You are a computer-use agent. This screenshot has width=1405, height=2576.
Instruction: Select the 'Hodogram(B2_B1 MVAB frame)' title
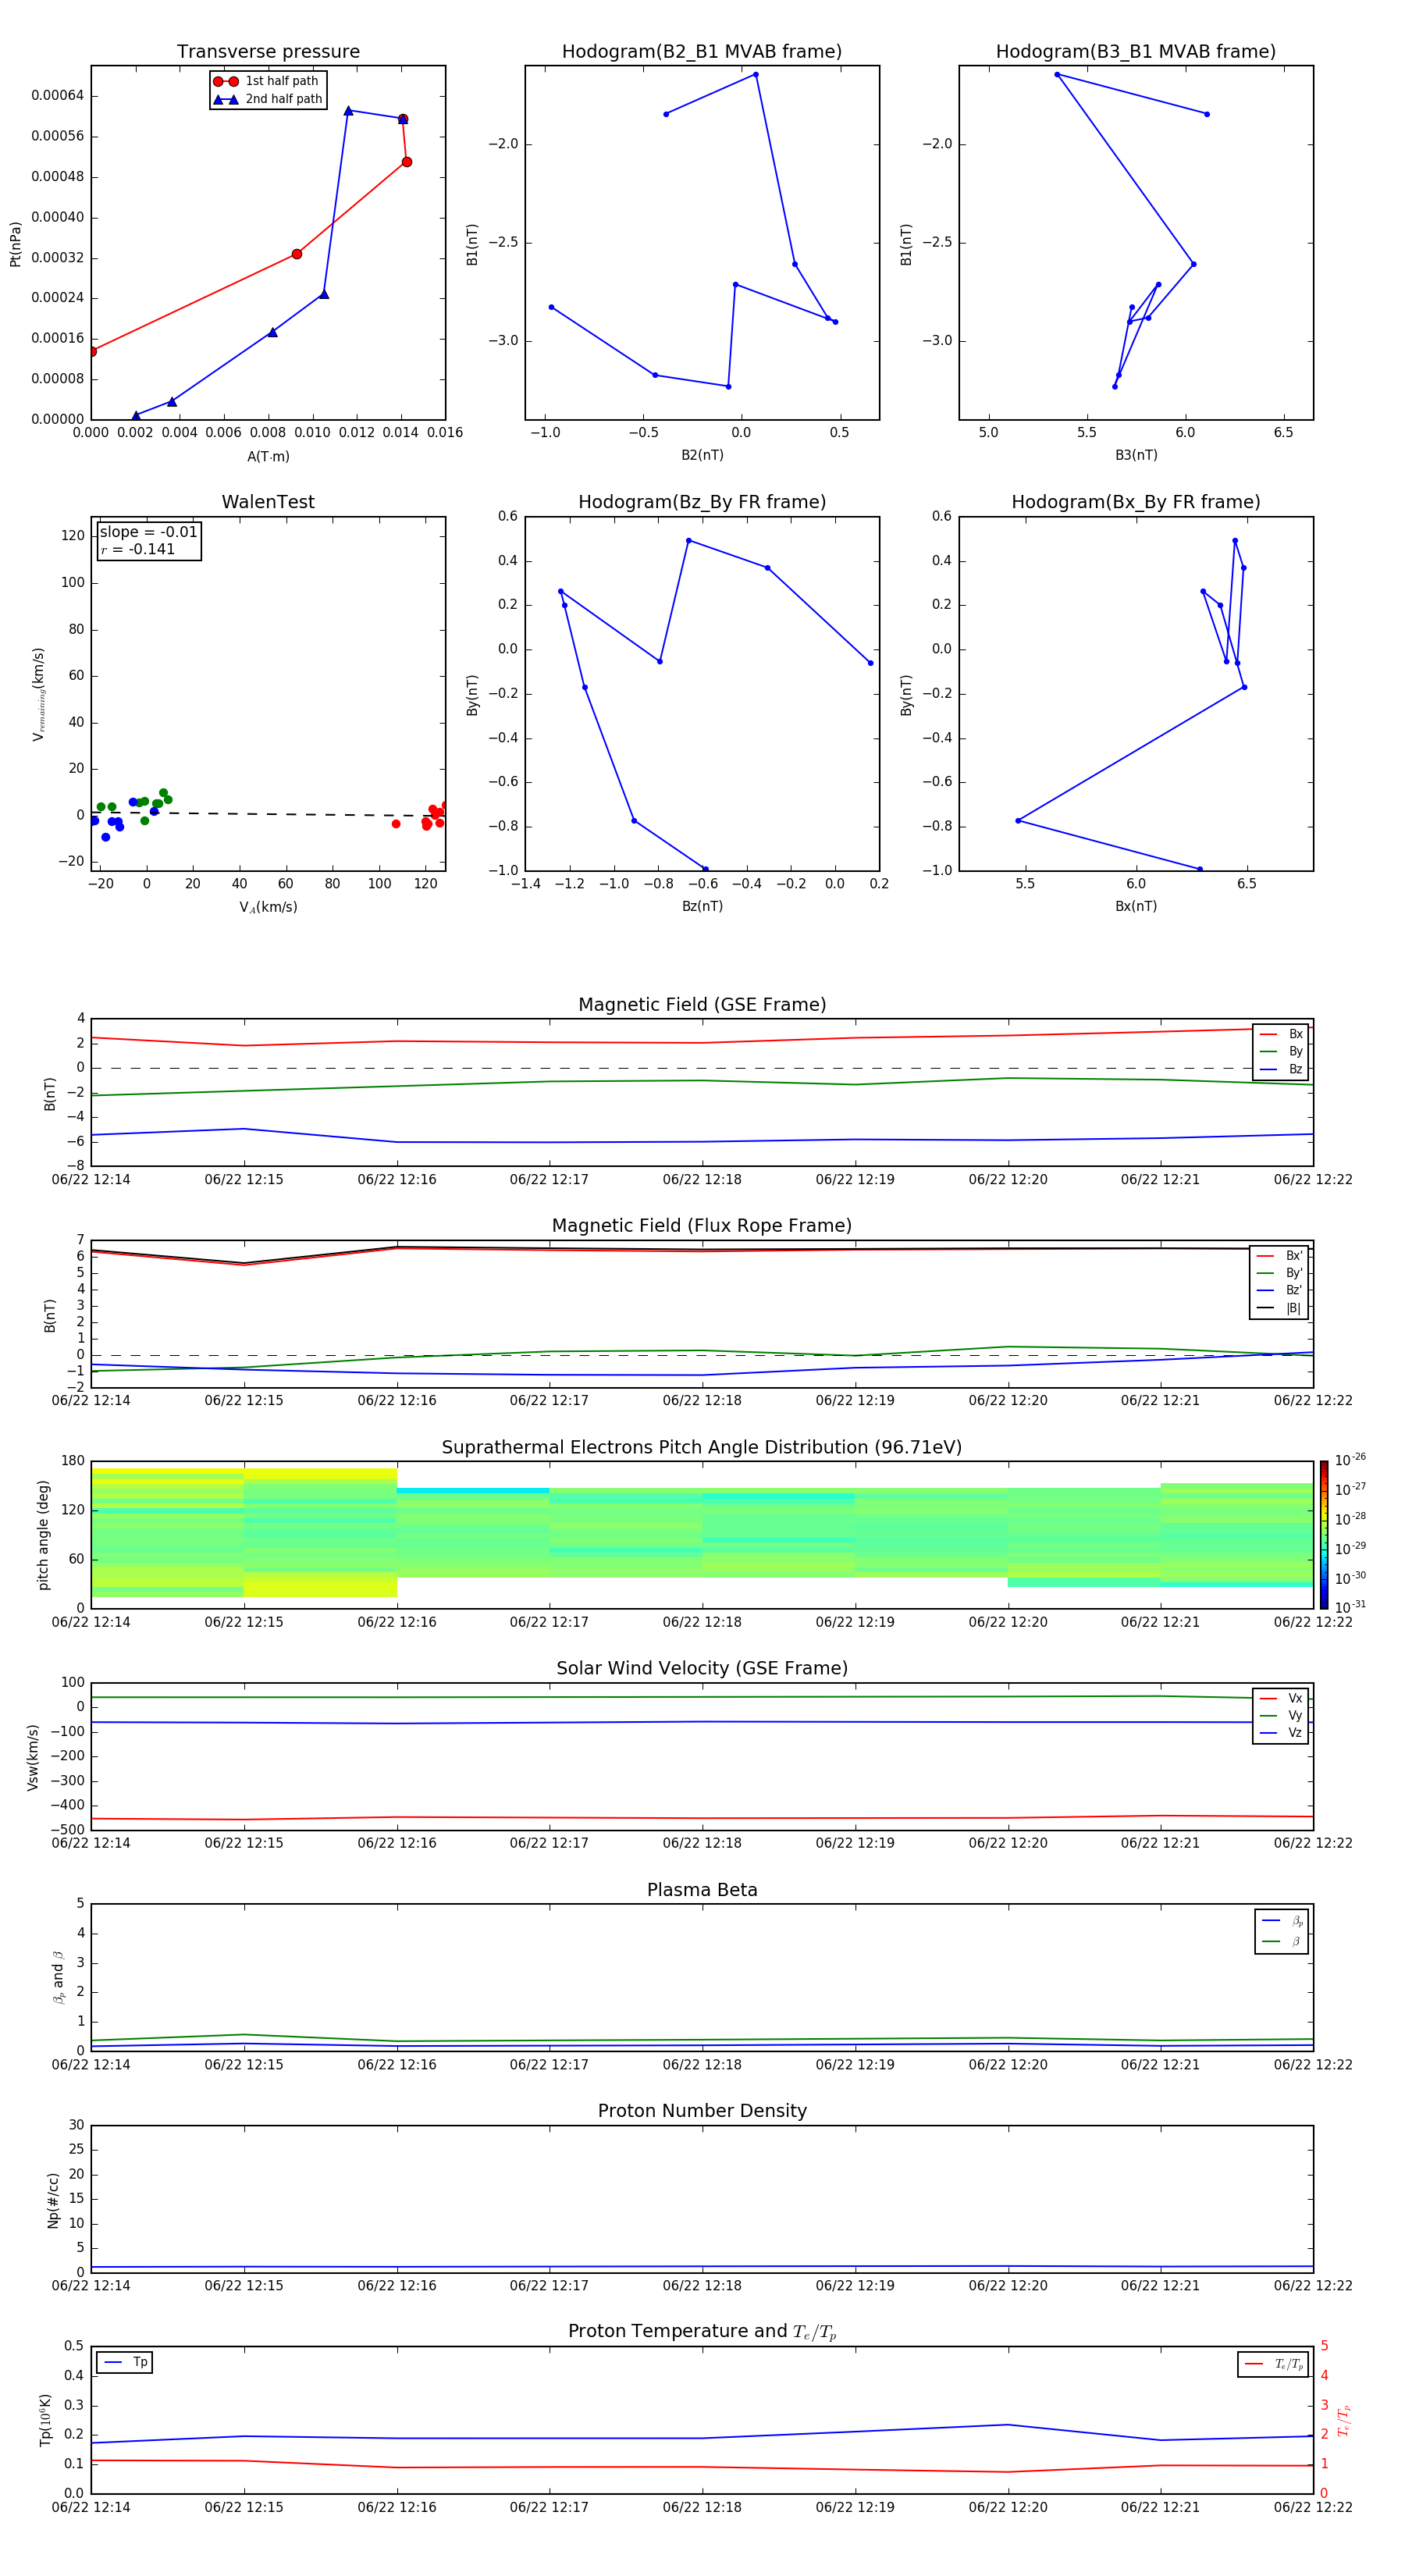[x=702, y=52]
